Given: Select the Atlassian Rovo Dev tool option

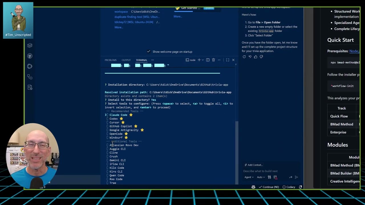Looking at the screenshot, I should 124,145.
